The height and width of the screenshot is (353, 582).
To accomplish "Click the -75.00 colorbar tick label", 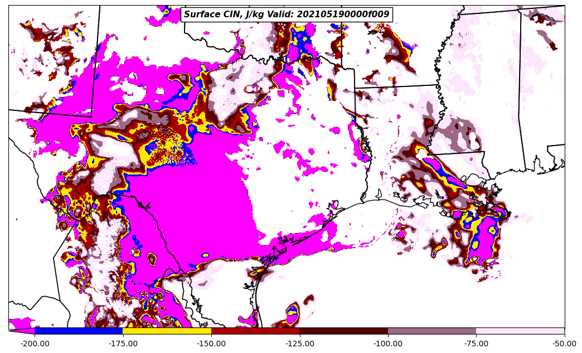I will pos(476,344).
